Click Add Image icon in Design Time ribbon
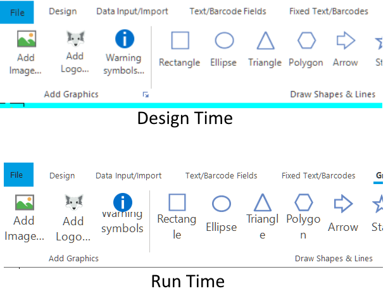 pos(26,39)
